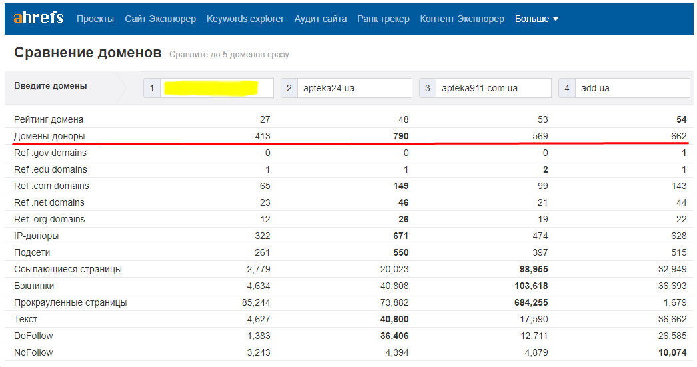Click the Прокрауленные страницы label

tap(70, 302)
